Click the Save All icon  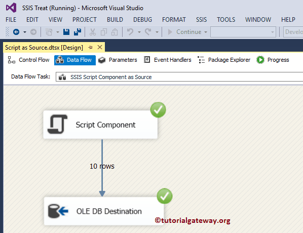point(78,32)
